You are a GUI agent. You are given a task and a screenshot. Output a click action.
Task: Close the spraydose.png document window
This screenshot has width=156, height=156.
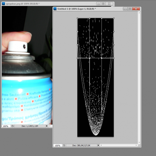[109, 4]
